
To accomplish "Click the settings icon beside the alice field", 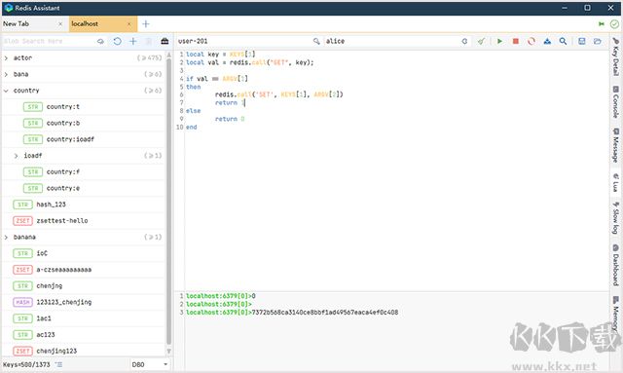I will tap(464, 41).
